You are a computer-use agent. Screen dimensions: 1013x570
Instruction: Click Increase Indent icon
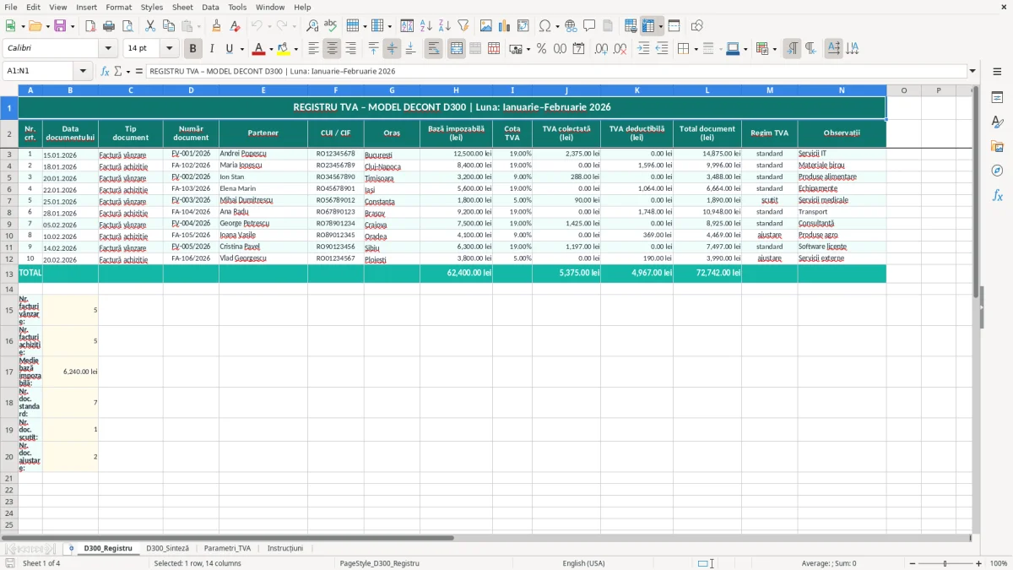643,49
